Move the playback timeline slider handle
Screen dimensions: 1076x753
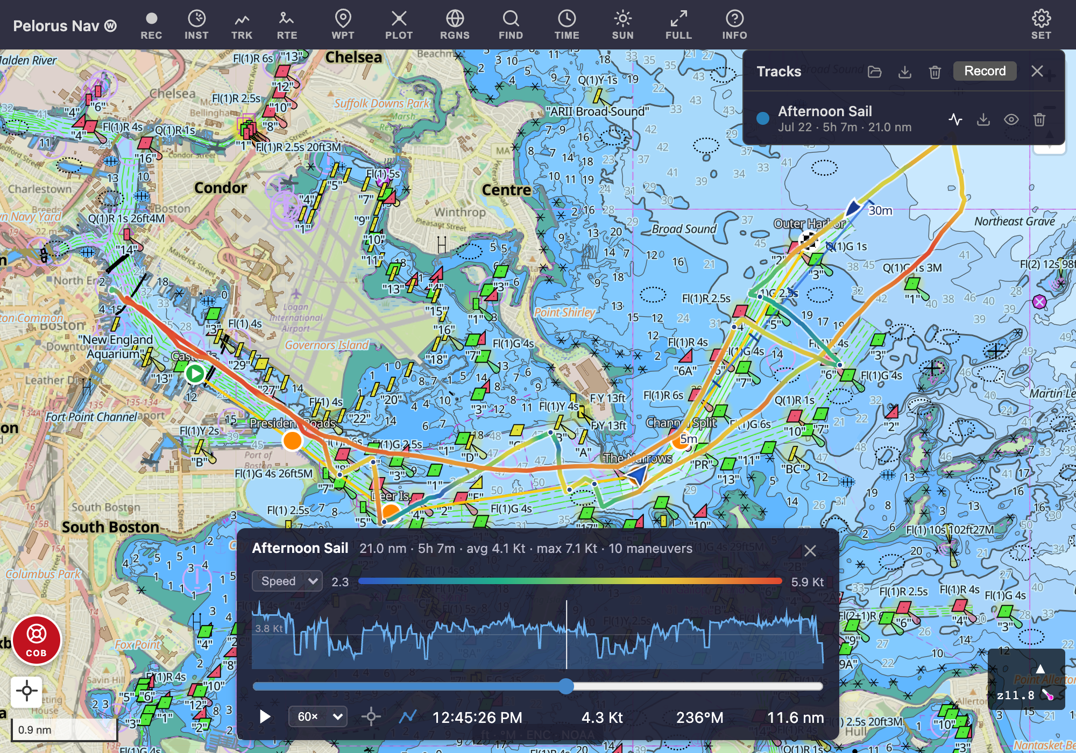(566, 686)
